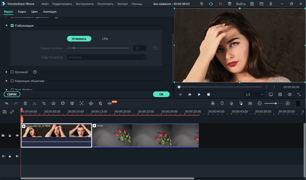
Task: Switch to the Аудио tab
Action: coord(22,12)
